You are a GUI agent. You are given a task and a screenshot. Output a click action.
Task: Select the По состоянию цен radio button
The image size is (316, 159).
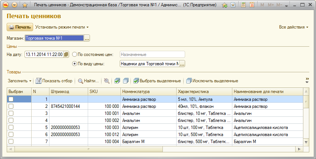[75, 54]
